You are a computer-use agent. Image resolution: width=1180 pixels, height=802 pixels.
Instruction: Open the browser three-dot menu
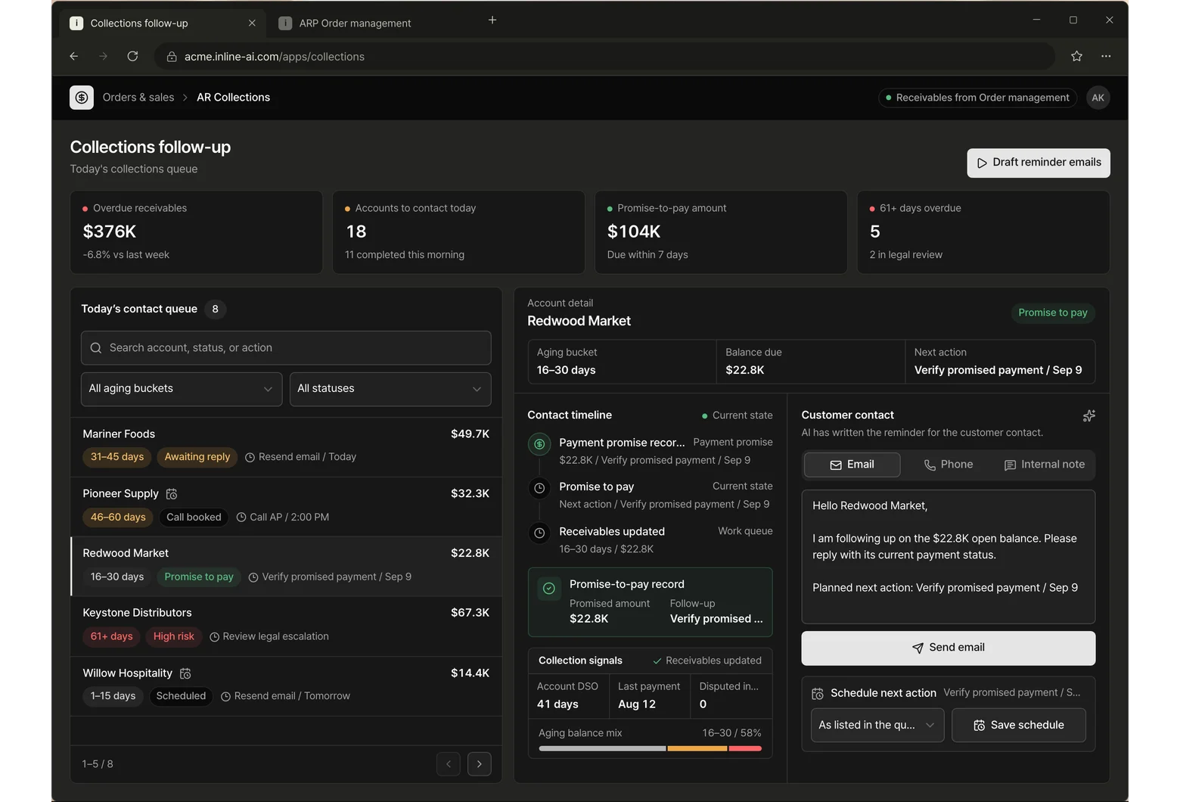click(1106, 56)
